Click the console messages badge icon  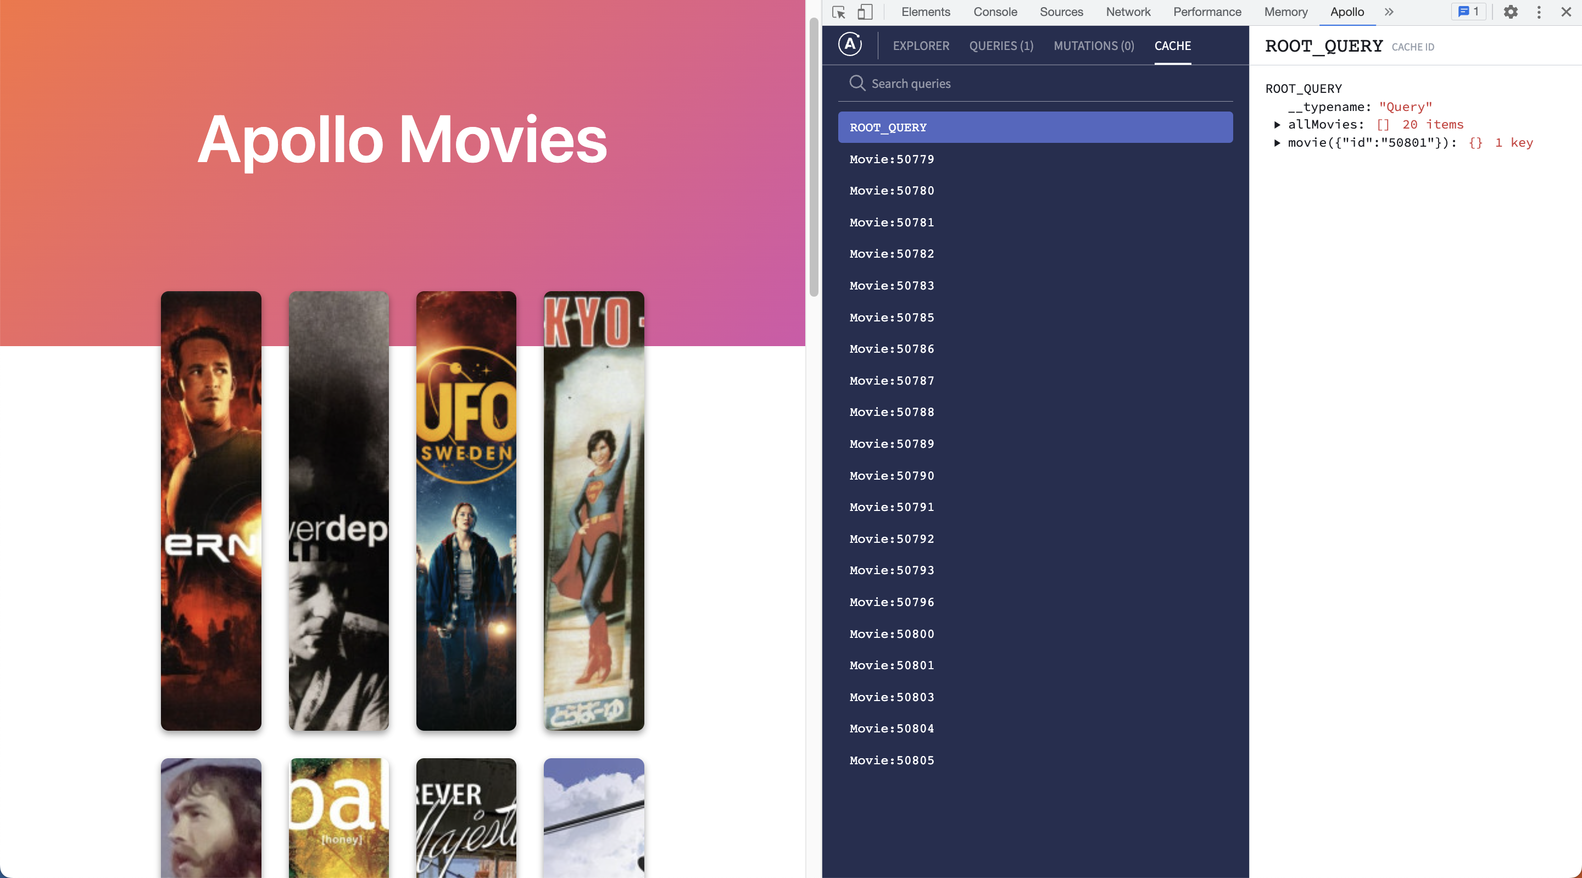click(x=1468, y=12)
